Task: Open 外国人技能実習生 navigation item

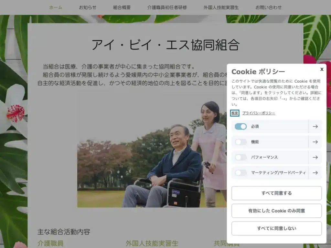Action: pos(221,7)
